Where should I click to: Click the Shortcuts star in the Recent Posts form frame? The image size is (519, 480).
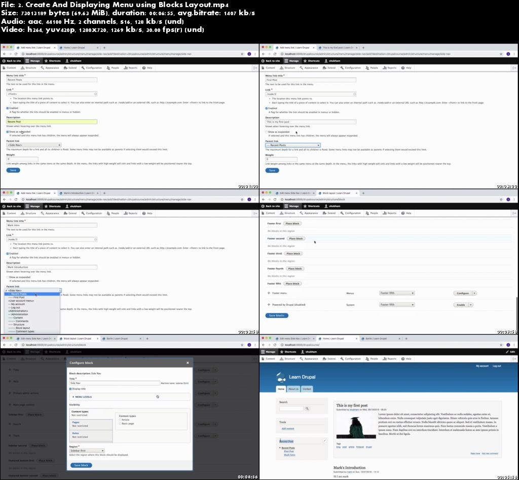pyautogui.click(x=46, y=61)
